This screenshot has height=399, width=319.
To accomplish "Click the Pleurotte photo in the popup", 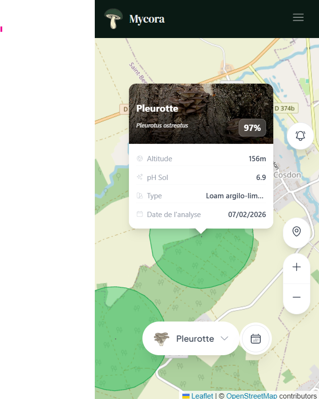I will tap(201, 114).
